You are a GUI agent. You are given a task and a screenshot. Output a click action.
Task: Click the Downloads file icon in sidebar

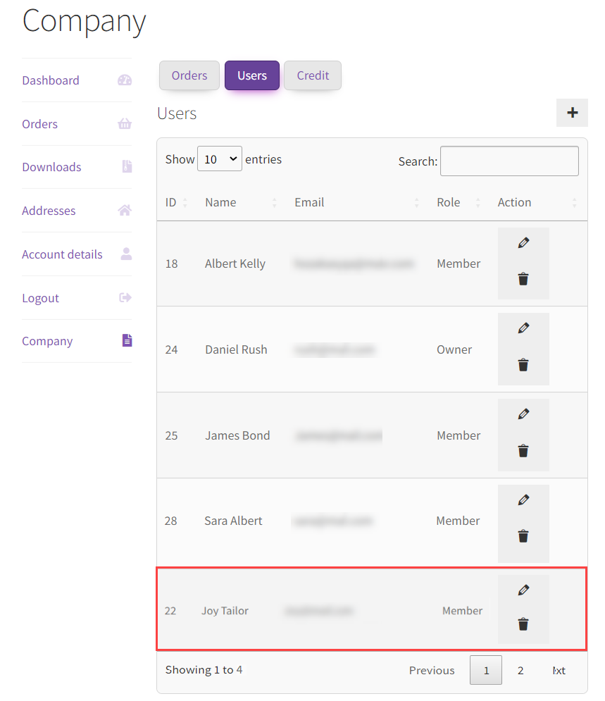pos(127,166)
